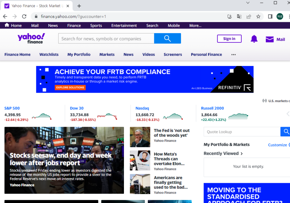Open the translate page icon
290x203 pixels.
point(239,16)
